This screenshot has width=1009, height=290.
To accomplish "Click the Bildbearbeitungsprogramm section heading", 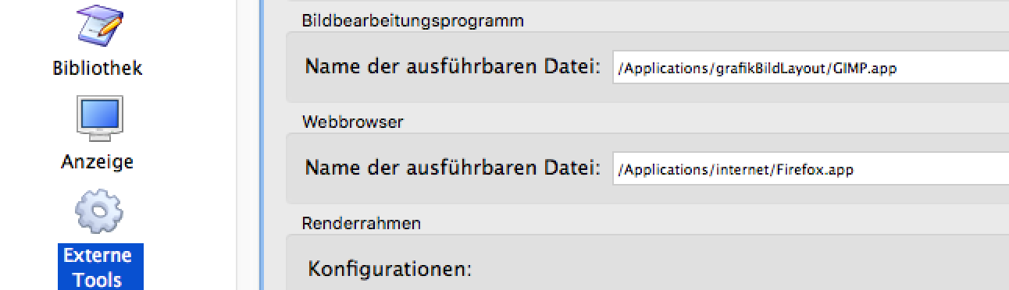I will [412, 20].
